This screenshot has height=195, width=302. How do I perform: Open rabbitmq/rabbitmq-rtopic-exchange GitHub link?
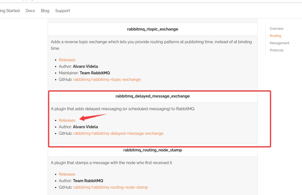click(x=107, y=80)
